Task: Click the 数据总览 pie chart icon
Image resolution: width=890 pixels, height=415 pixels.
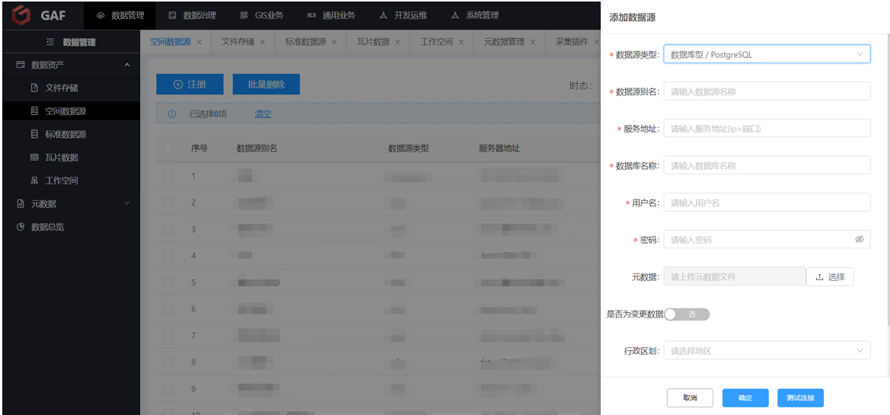Action: (21, 226)
